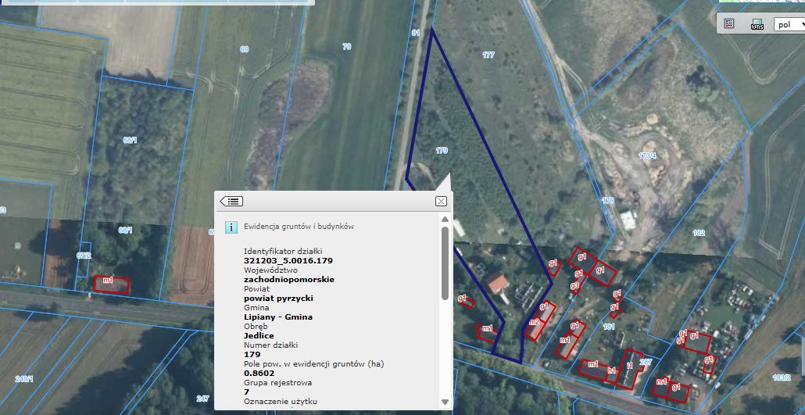Select the 'Ewidencja gruntów i budynków' heading

coord(299,226)
